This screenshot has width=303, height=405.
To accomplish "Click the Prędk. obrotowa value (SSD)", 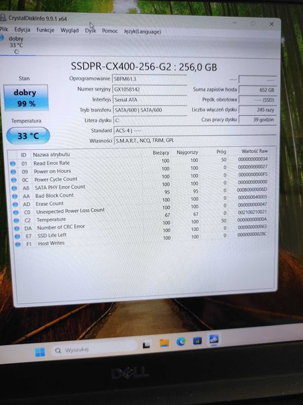I will click(x=258, y=100).
